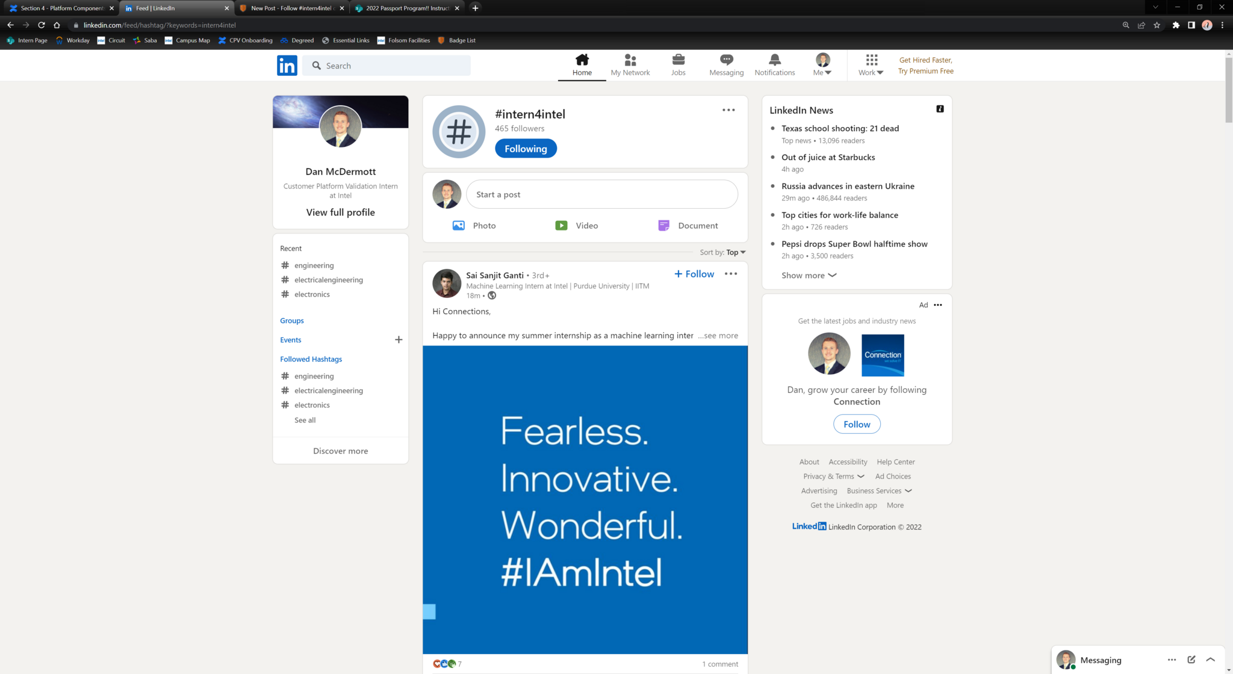The height and width of the screenshot is (674, 1233).
Task: Expand the Work apps menu
Action: click(x=871, y=64)
